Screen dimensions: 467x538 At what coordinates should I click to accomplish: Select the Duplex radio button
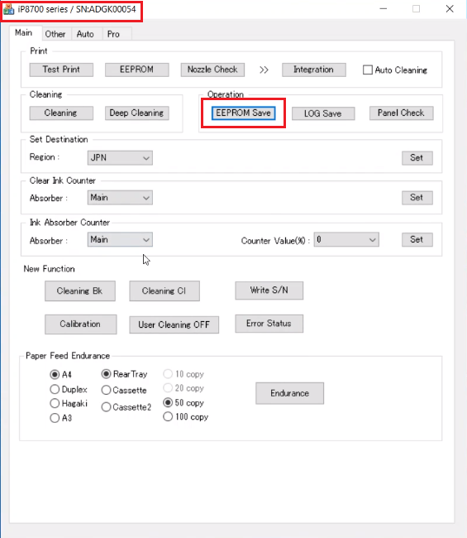tap(55, 389)
